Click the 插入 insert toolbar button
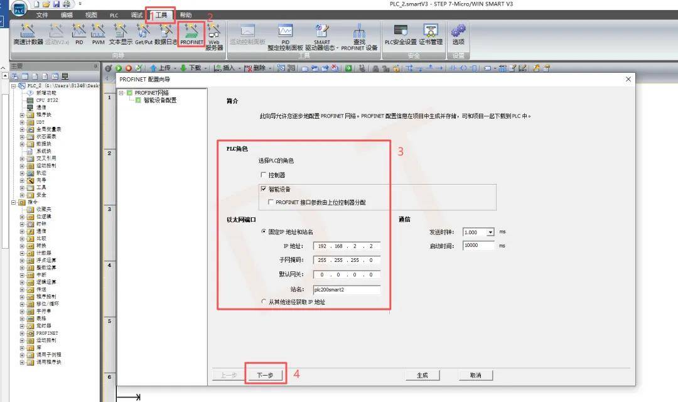The image size is (678, 402). (224, 68)
